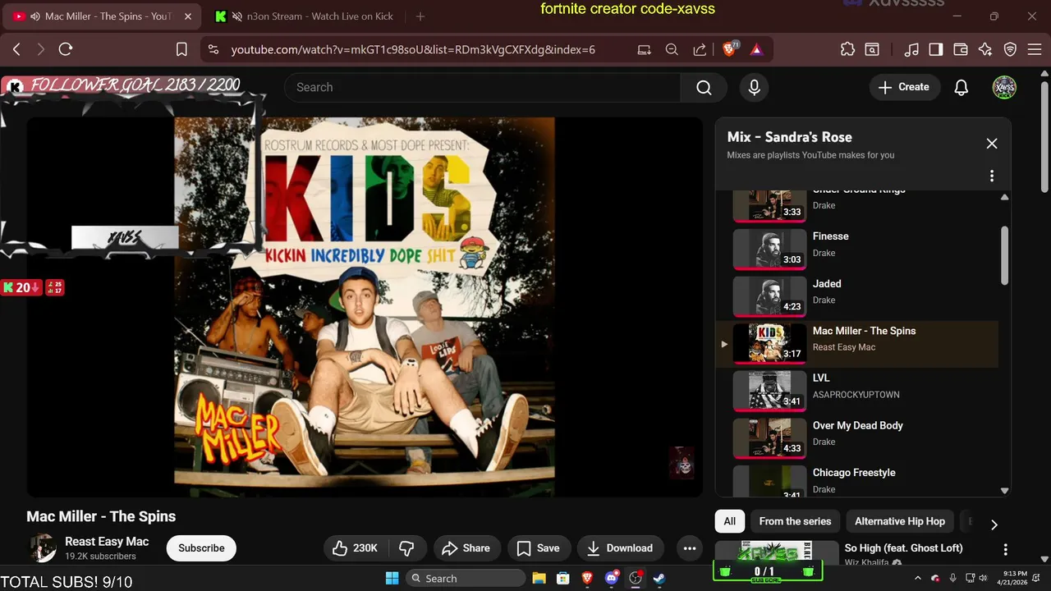Select From the series chip
Image resolution: width=1051 pixels, height=591 pixels.
[795, 521]
